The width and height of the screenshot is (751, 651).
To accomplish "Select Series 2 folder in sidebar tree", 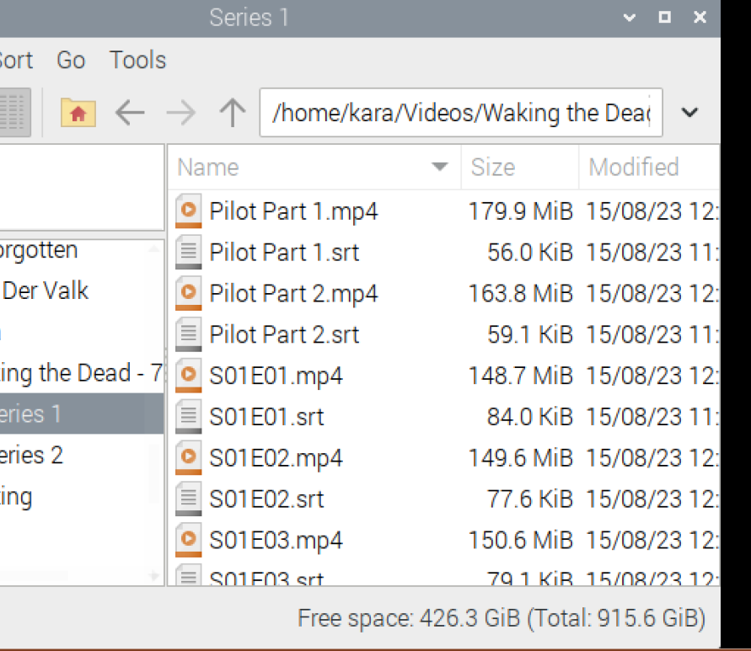I will click(32, 455).
